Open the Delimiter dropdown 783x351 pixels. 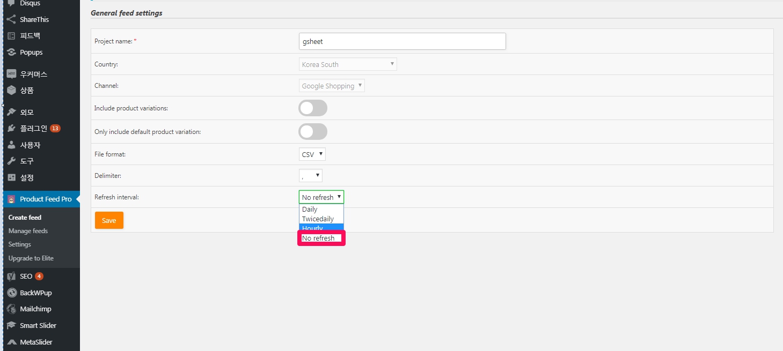(311, 176)
